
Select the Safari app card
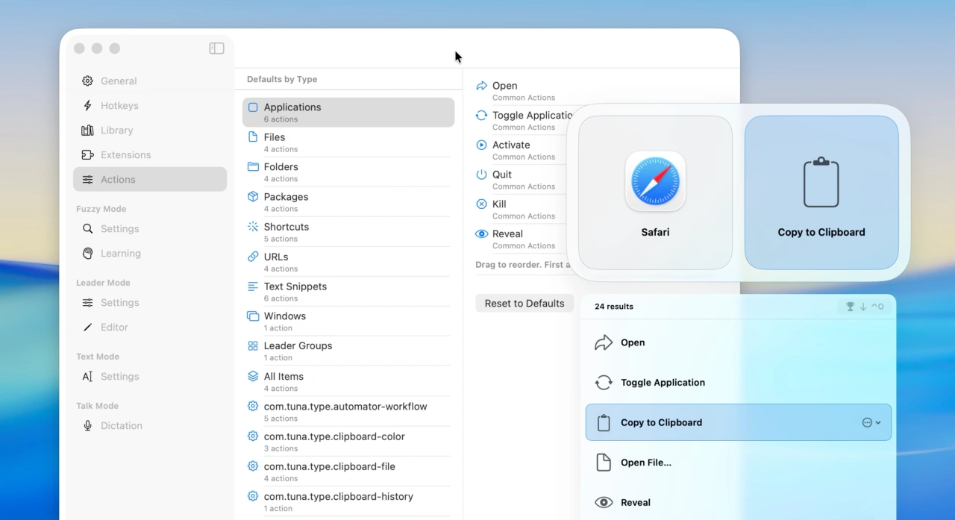coord(654,191)
